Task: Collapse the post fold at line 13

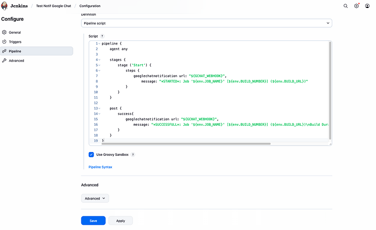Action: tap(99, 108)
